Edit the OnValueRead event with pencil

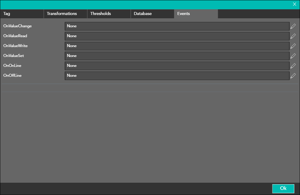[x=293, y=36]
